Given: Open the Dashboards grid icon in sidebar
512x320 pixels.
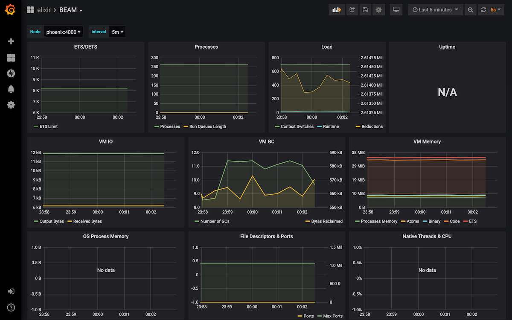Looking at the screenshot, I should (11, 58).
